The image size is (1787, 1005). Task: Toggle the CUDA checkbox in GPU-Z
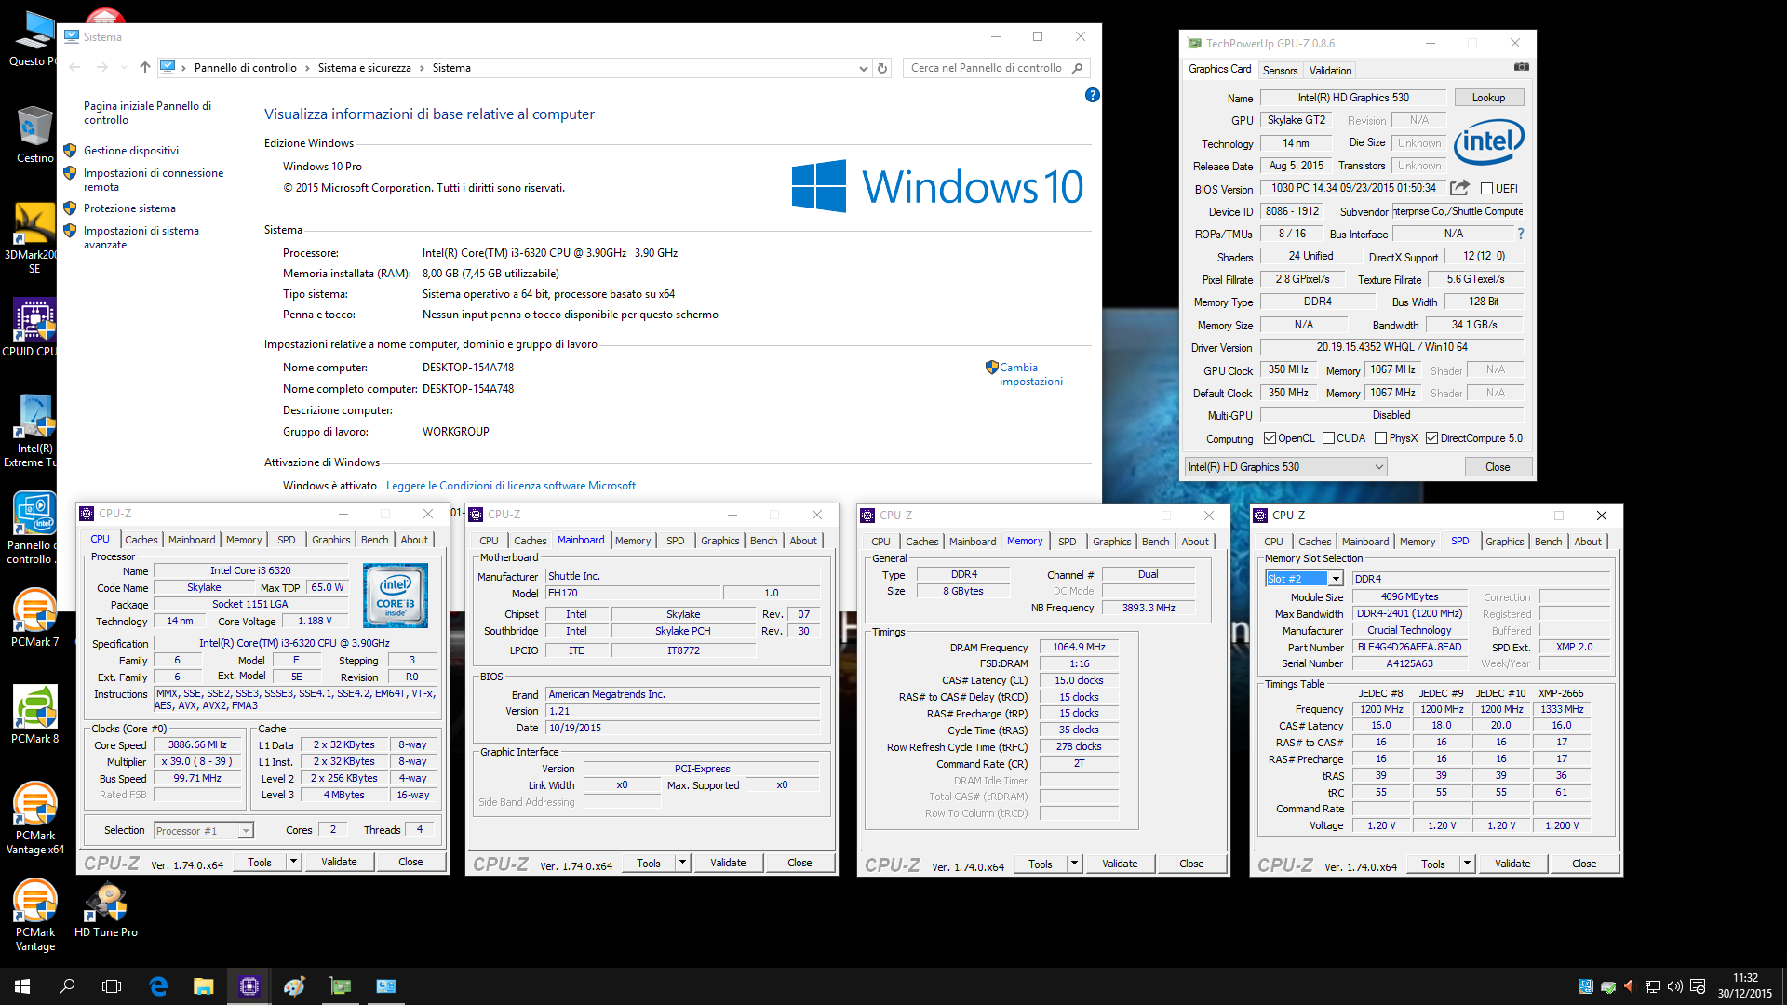point(1329,438)
